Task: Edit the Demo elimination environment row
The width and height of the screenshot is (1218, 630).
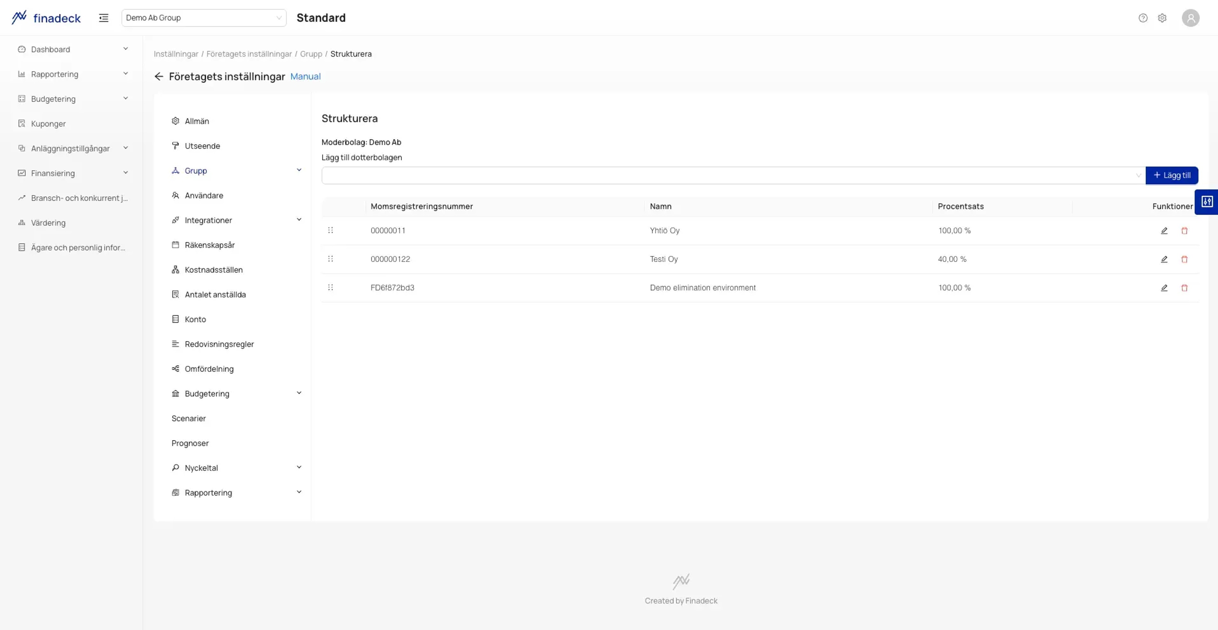Action: [x=1164, y=288]
